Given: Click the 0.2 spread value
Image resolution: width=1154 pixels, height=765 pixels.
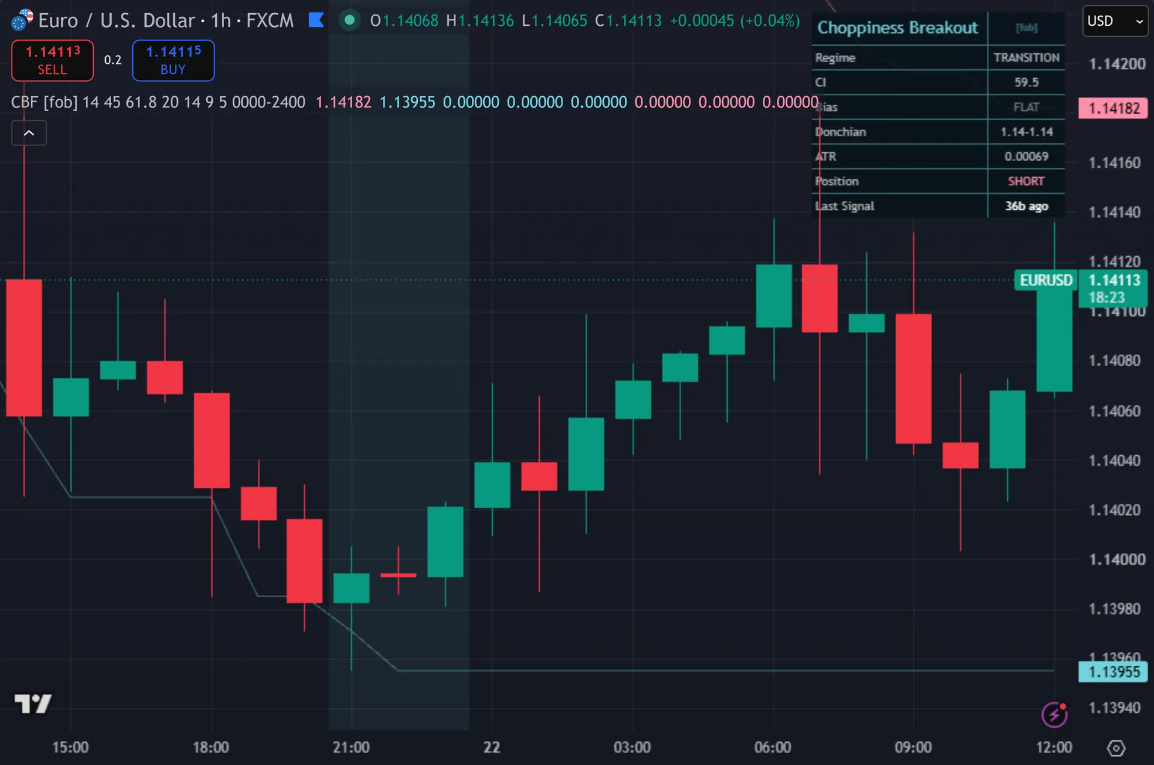Looking at the screenshot, I should coord(113,60).
